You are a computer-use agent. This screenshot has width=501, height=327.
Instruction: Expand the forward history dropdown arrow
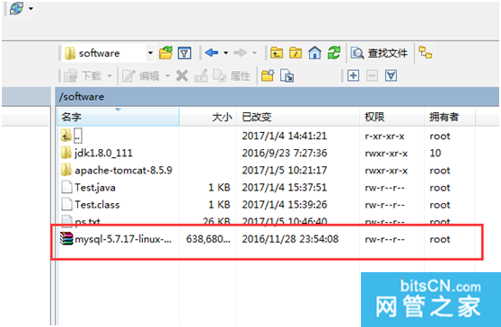point(255,53)
